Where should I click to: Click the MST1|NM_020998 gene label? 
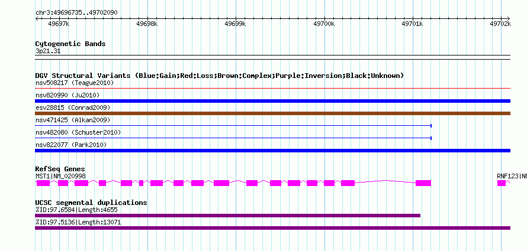[x=60, y=176]
